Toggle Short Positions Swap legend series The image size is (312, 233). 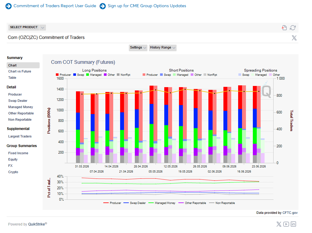[165, 75]
